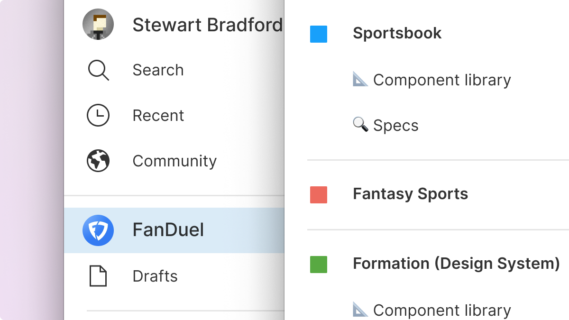569x320 pixels.
Task: Open Formation (Design System) project
Action: pos(456,264)
